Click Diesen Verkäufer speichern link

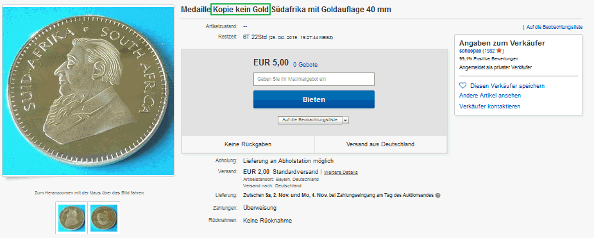507,86
